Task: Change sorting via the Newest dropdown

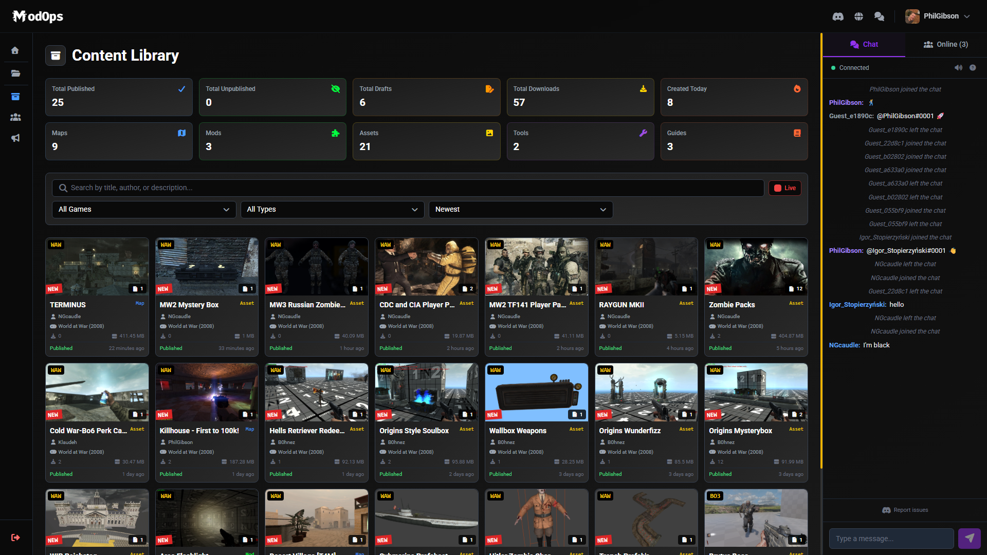Action: point(520,209)
